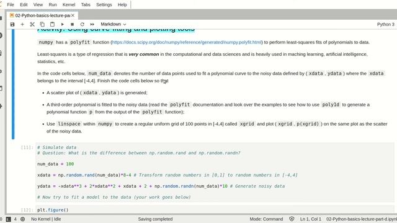Click the [11] cell execution prompt
Screen dimensions: 397x223
click(27, 147)
